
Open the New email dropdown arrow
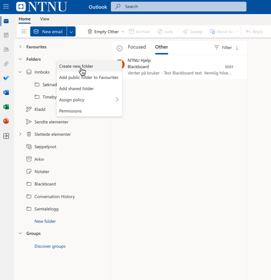coord(71,31)
